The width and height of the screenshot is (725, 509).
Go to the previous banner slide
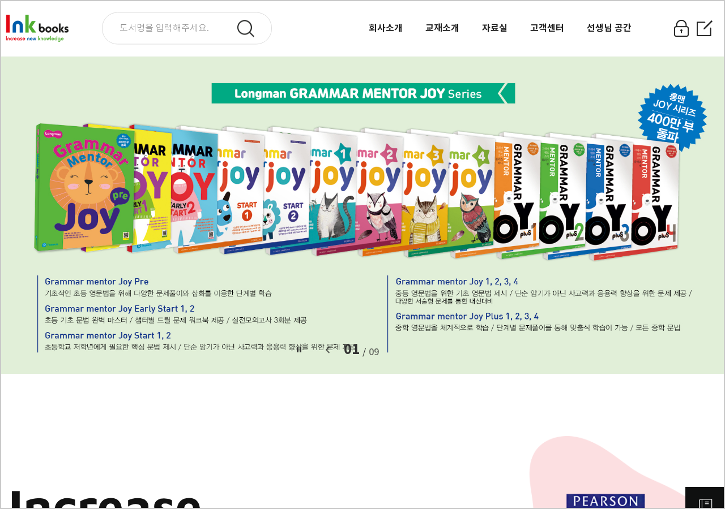[327, 350]
